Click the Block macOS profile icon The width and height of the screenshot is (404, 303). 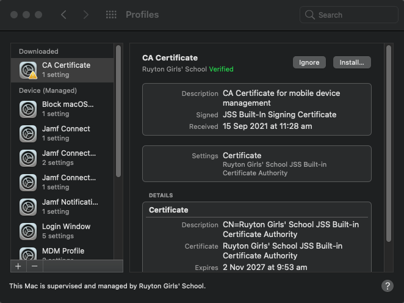click(x=28, y=109)
